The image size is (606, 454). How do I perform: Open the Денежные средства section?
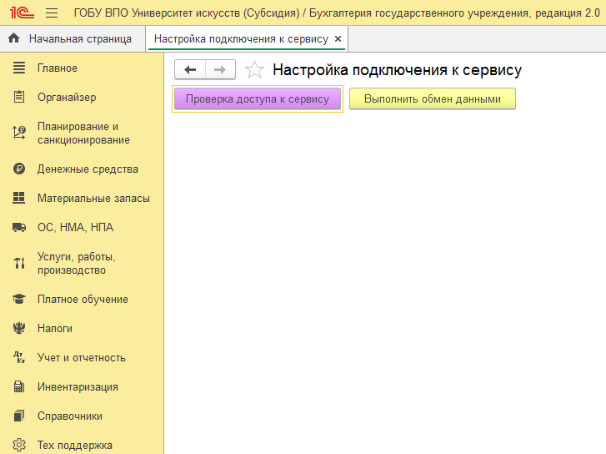click(x=88, y=169)
